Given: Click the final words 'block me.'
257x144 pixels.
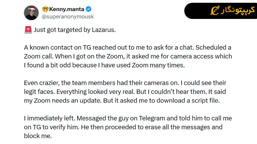Looking at the screenshot, I should point(38,136).
